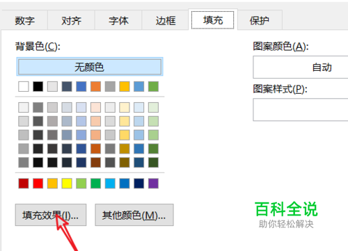Choose standard dark navy swatch in bottom row
This screenshot has width=348, height=251.
pyautogui.click(x=139, y=184)
